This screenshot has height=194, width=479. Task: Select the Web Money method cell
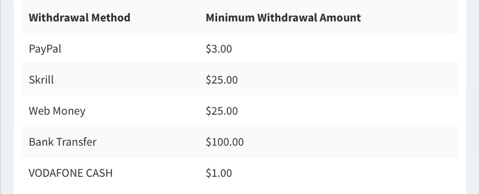(x=57, y=111)
